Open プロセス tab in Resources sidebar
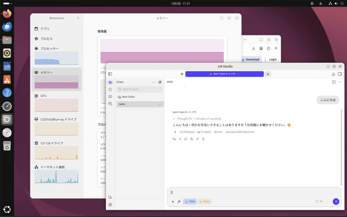Viewport: 347px width, 217px height. coord(57,39)
